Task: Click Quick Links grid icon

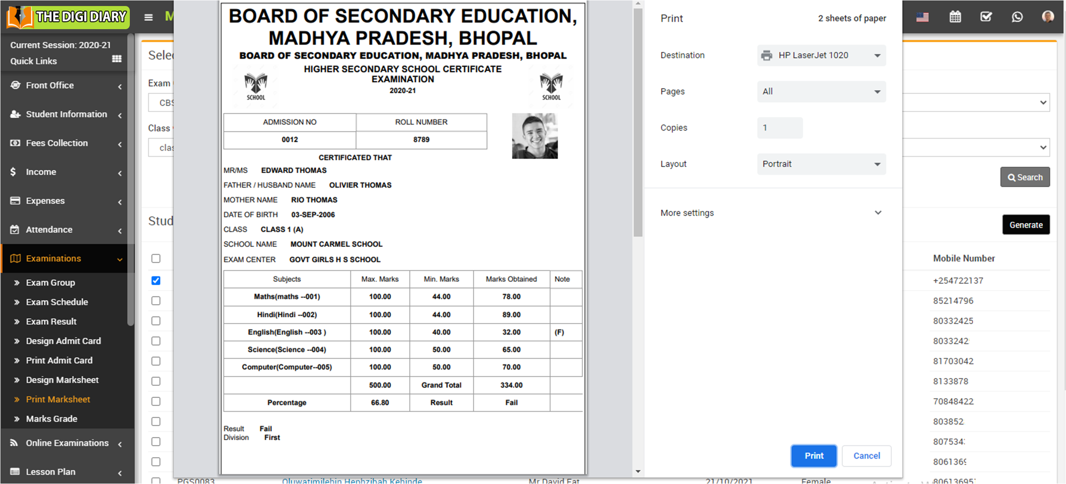Action: coord(116,59)
